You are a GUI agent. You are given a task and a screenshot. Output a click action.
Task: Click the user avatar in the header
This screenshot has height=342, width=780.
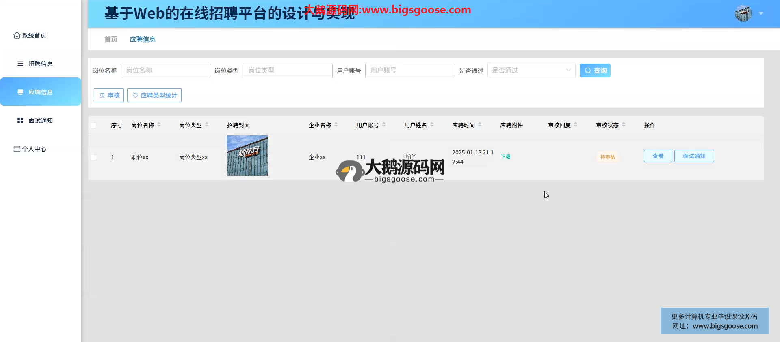point(743,13)
